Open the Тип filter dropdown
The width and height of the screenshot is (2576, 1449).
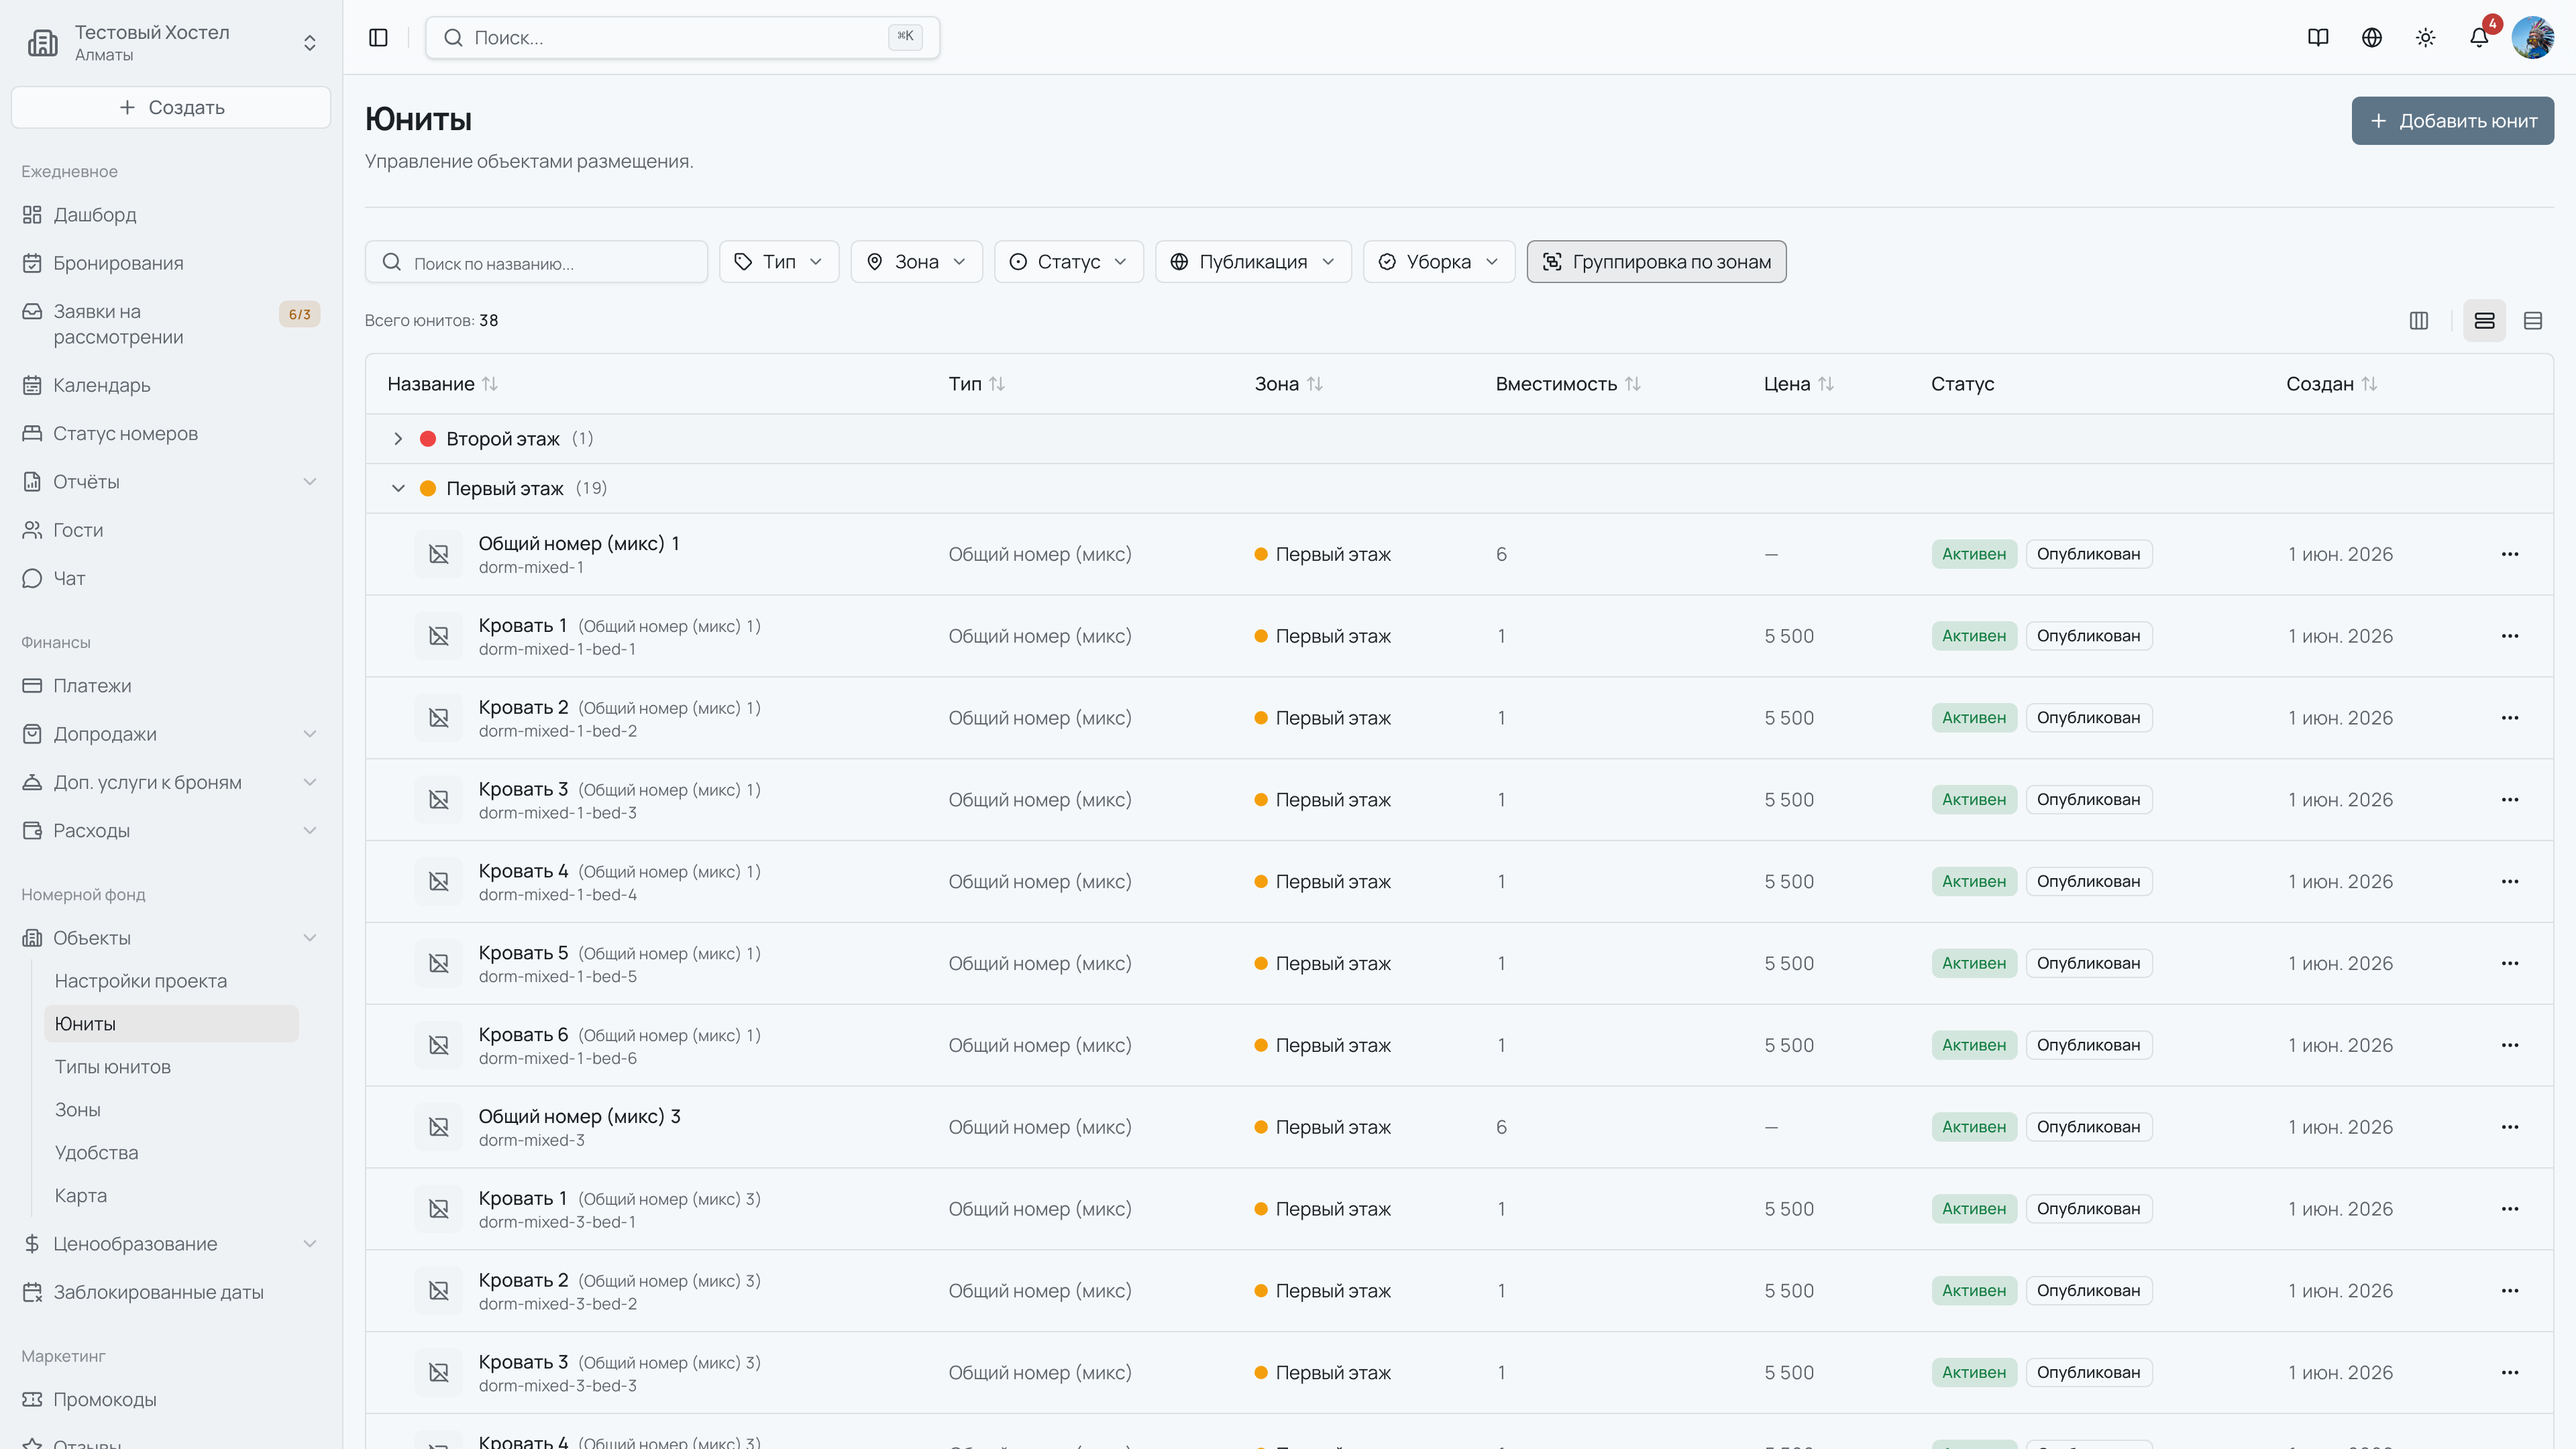779,261
